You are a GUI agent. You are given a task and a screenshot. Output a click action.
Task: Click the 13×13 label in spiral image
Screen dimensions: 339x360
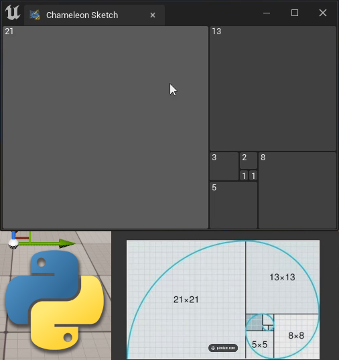[x=282, y=277]
